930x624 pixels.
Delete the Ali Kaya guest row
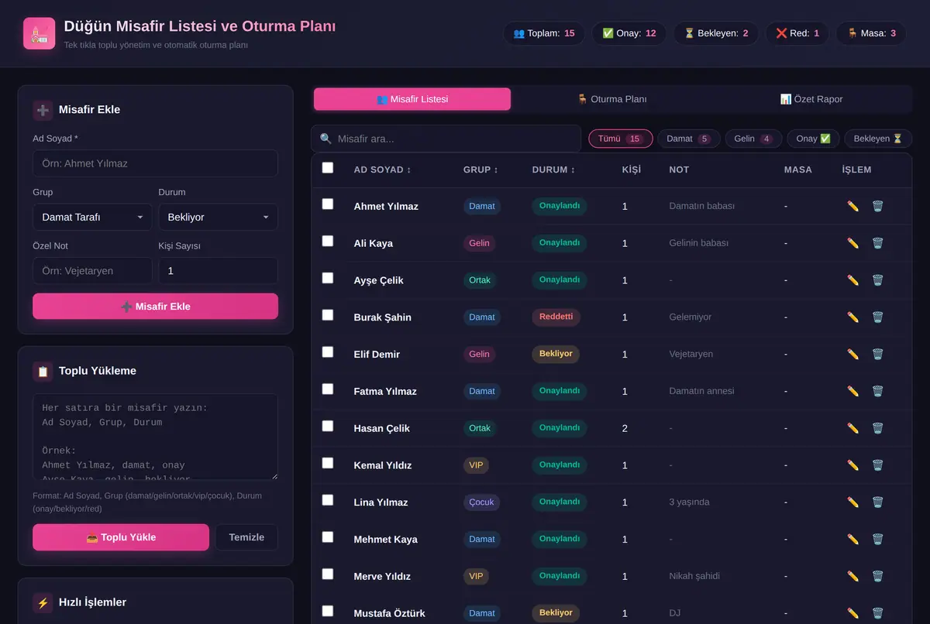877,243
